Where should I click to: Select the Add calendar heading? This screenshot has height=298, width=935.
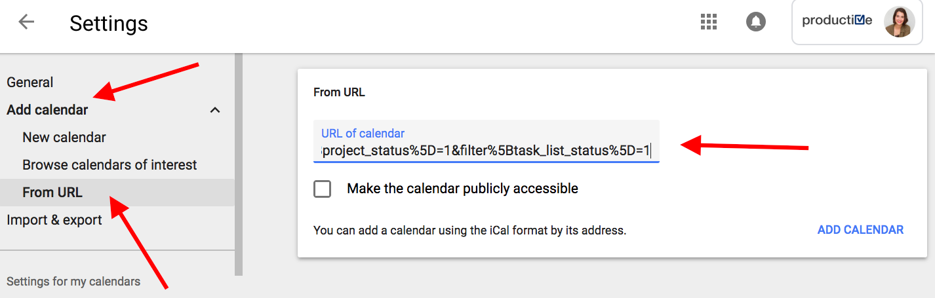47,110
